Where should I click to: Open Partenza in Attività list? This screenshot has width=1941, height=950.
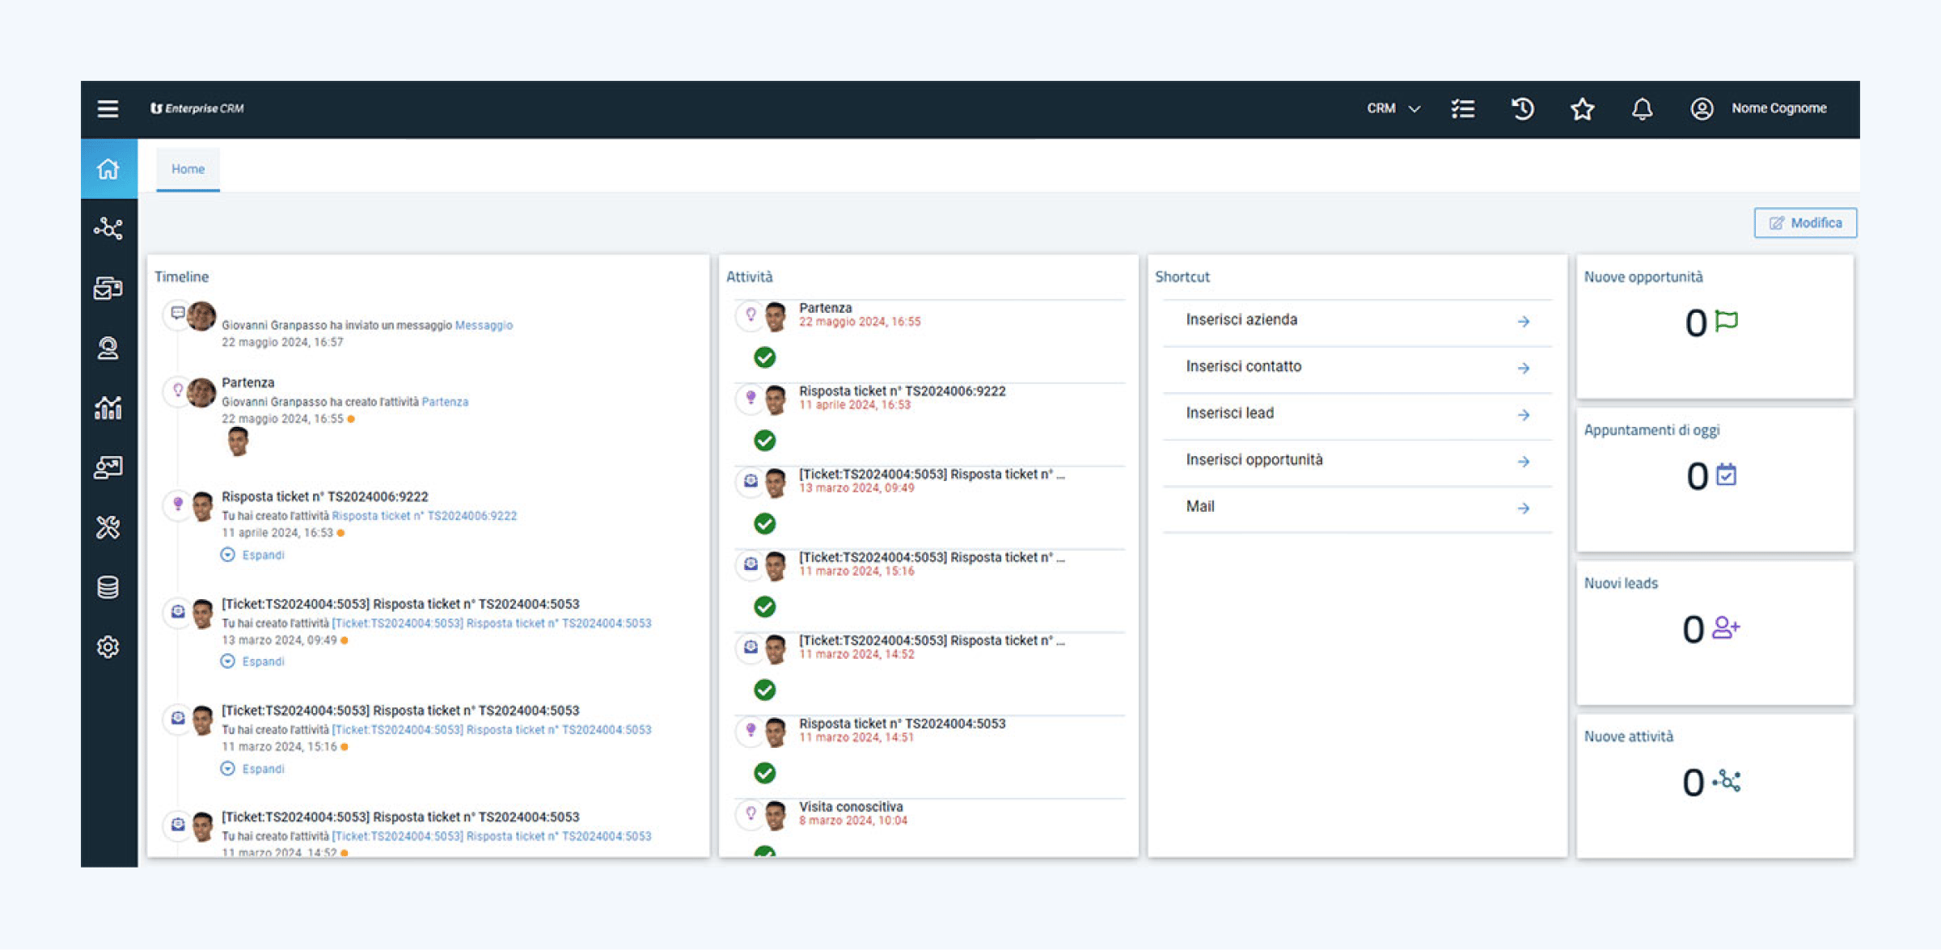coord(825,308)
